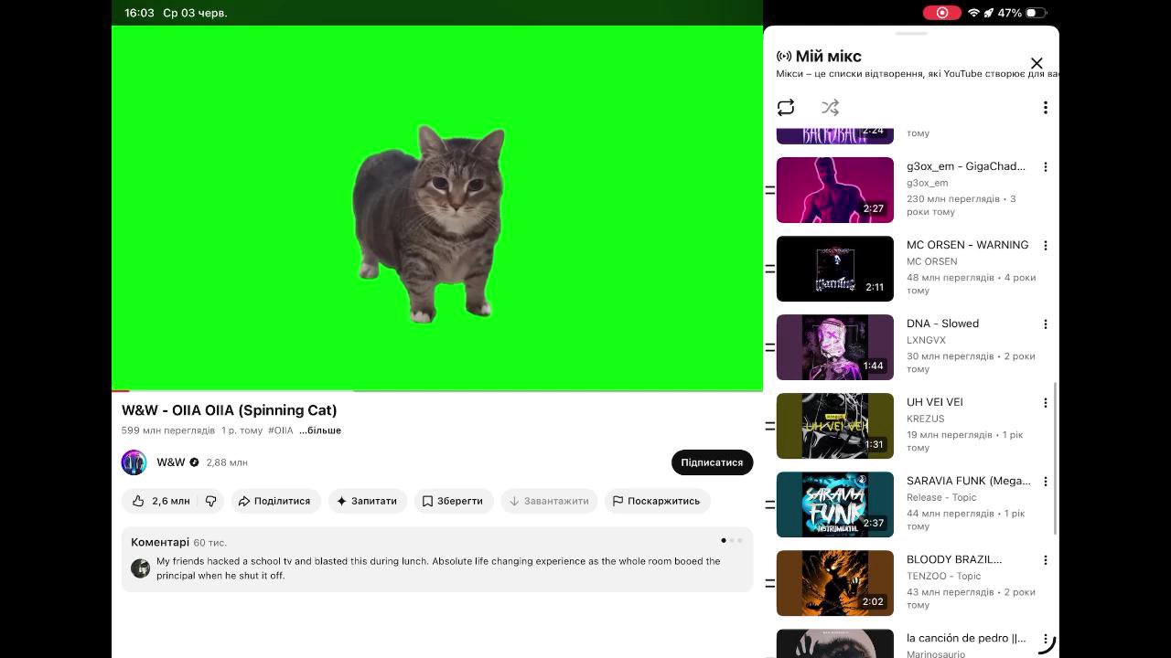Grab reorder handle of GigaChad item
Screen dimensions: 1171x658
pyautogui.click(x=770, y=190)
